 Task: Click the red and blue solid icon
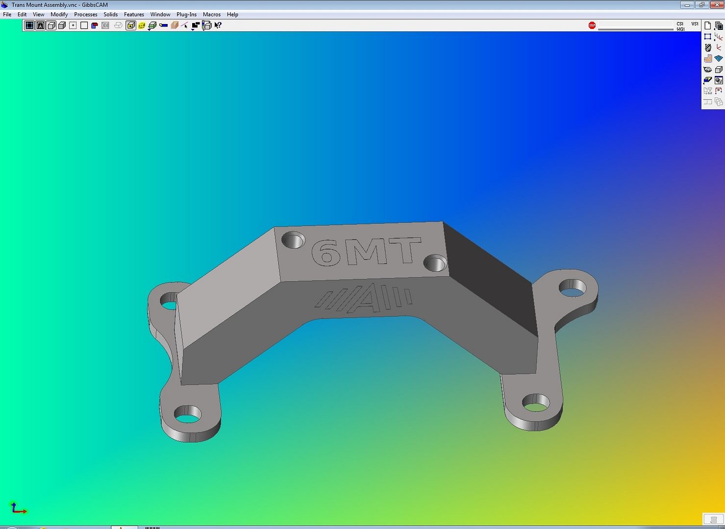coord(95,25)
